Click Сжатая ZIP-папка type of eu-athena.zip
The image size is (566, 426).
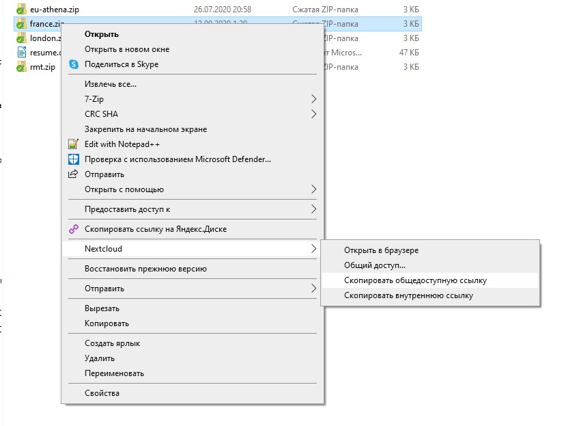click(325, 10)
